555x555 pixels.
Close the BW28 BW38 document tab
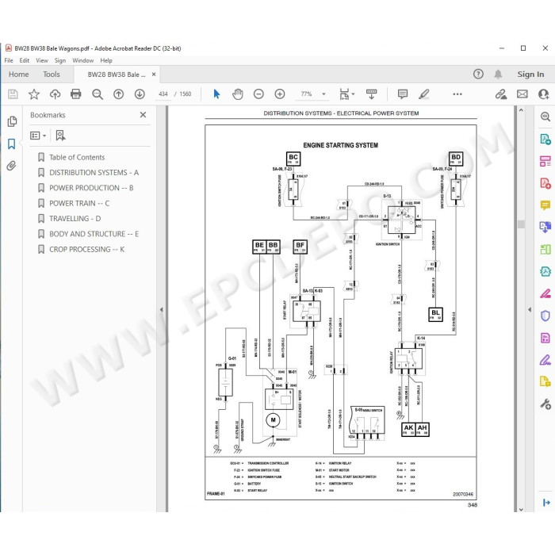(154, 75)
